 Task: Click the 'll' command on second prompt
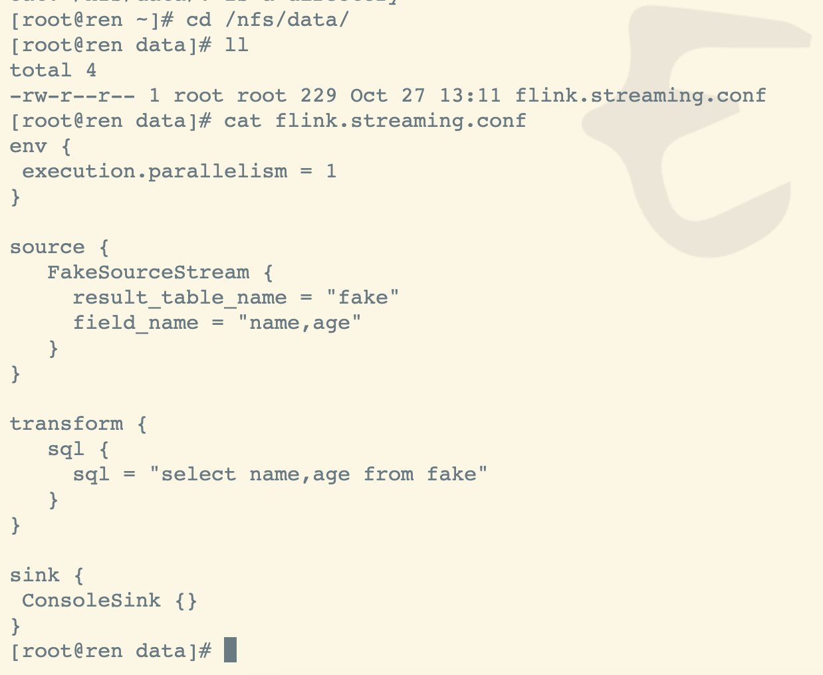[236, 45]
